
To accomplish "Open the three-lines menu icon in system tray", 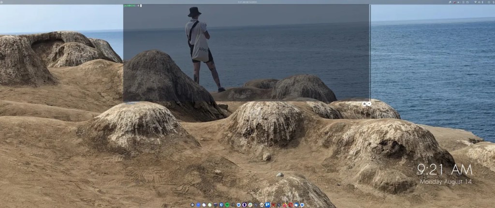I will click(463, 2).
